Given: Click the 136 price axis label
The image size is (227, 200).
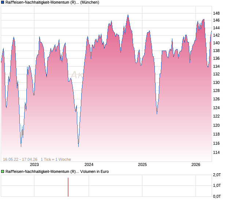Looking at the screenshot, I should tap(216, 58).
